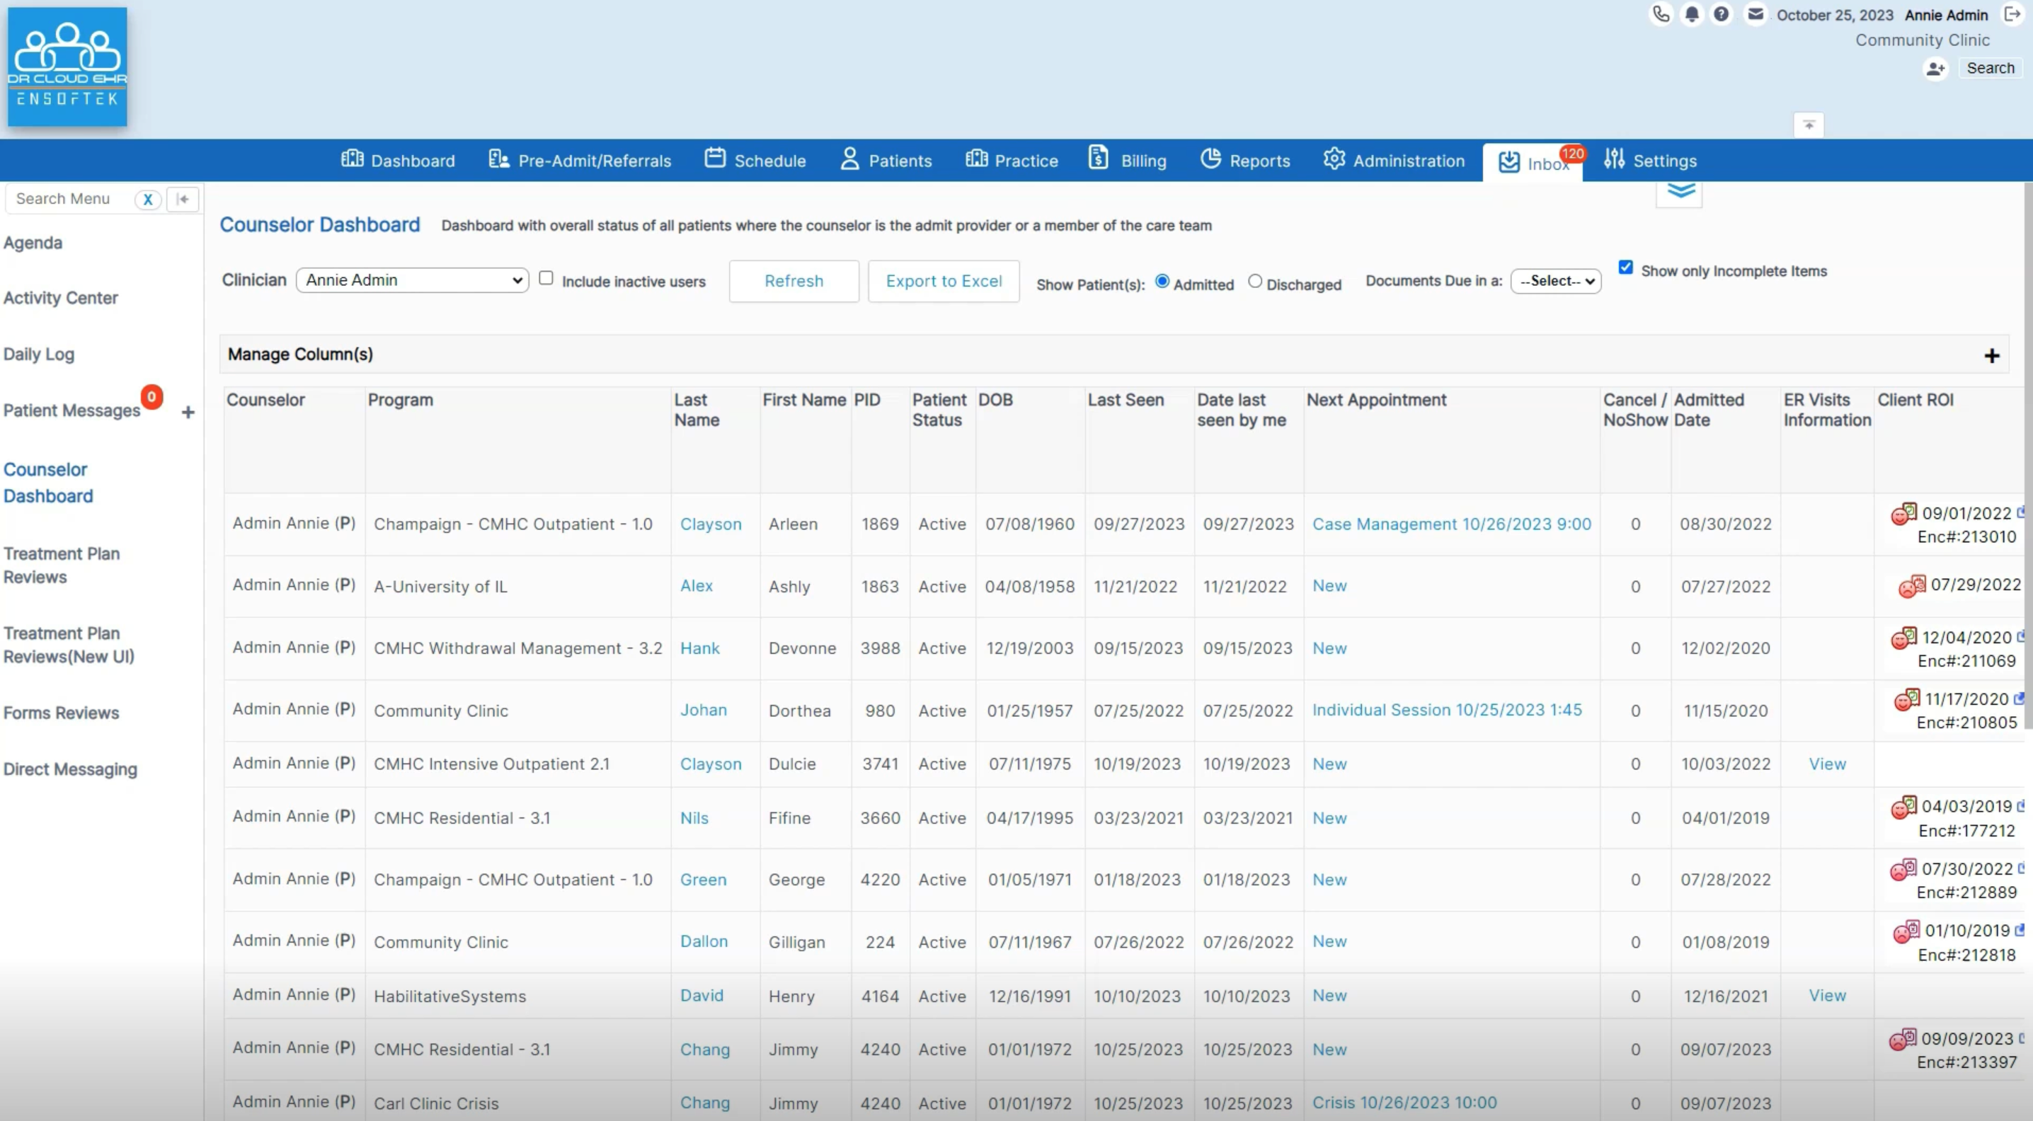
Task: Click the add-person icon beside Search
Action: 1935,69
